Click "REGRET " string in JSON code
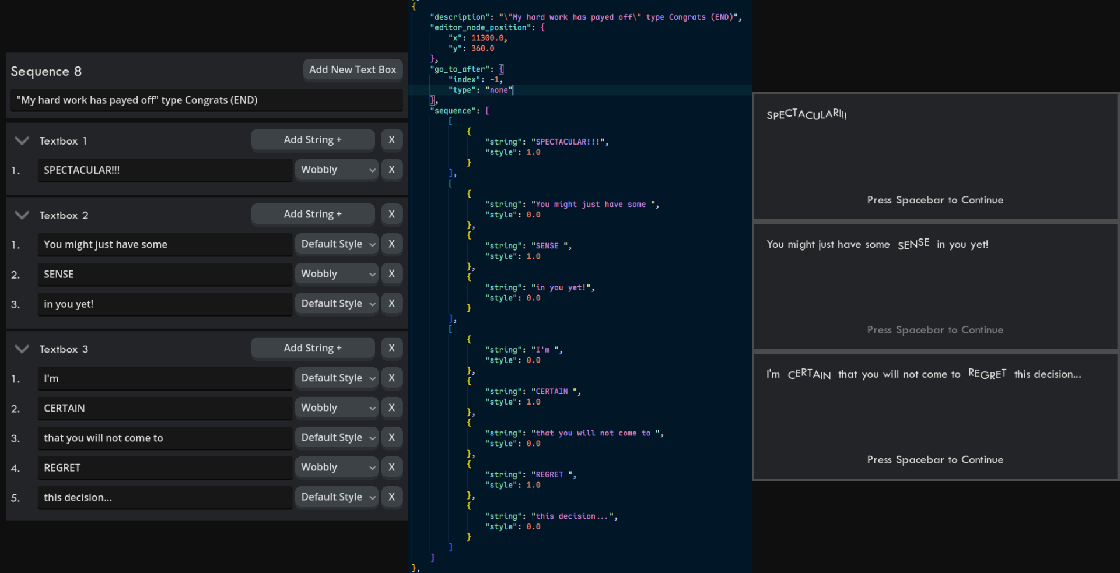Viewport: 1120px width, 573px height. pyautogui.click(x=552, y=475)
